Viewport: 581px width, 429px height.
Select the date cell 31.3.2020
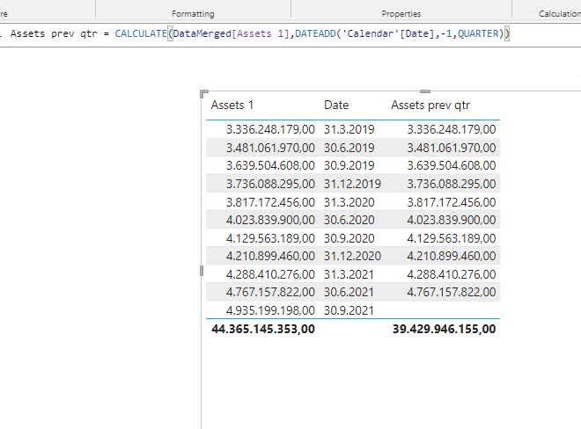(x=349, y=202)
